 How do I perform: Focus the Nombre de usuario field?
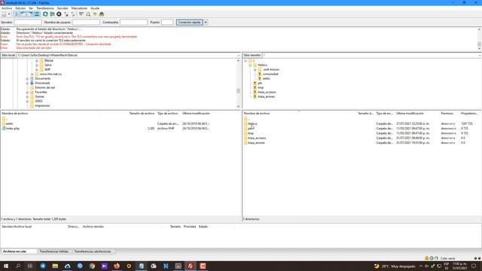pyautogui.click(x=86, y=22)
